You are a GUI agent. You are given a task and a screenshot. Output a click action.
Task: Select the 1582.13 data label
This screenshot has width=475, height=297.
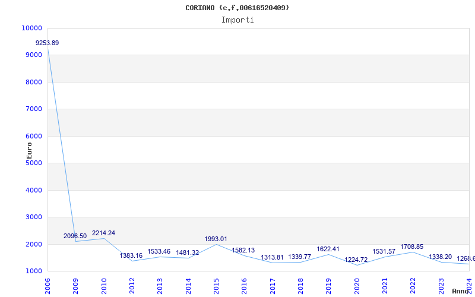[243, 250]
